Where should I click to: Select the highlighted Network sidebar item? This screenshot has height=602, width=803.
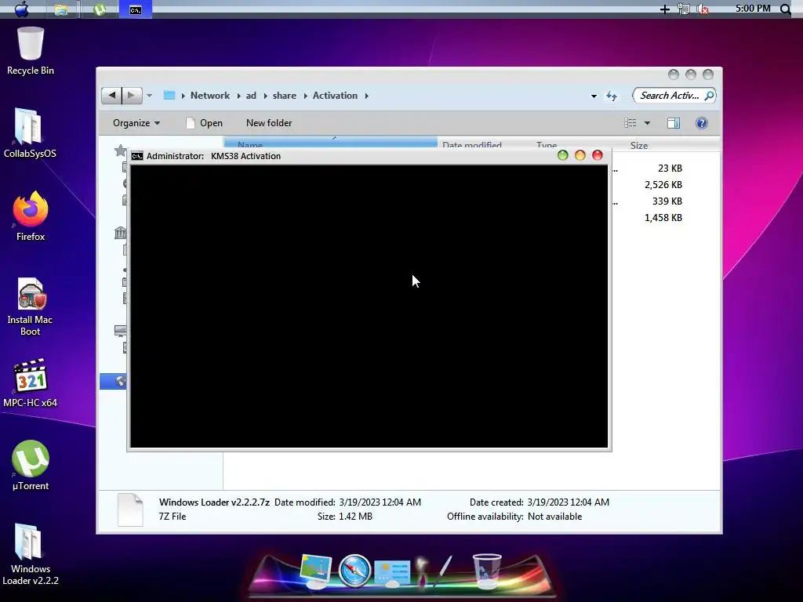tap(113, 381)
